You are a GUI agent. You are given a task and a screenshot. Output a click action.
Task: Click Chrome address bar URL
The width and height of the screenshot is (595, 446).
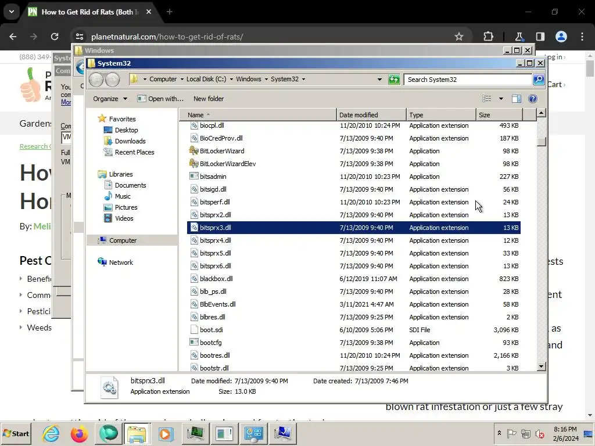tap(167, 37)
